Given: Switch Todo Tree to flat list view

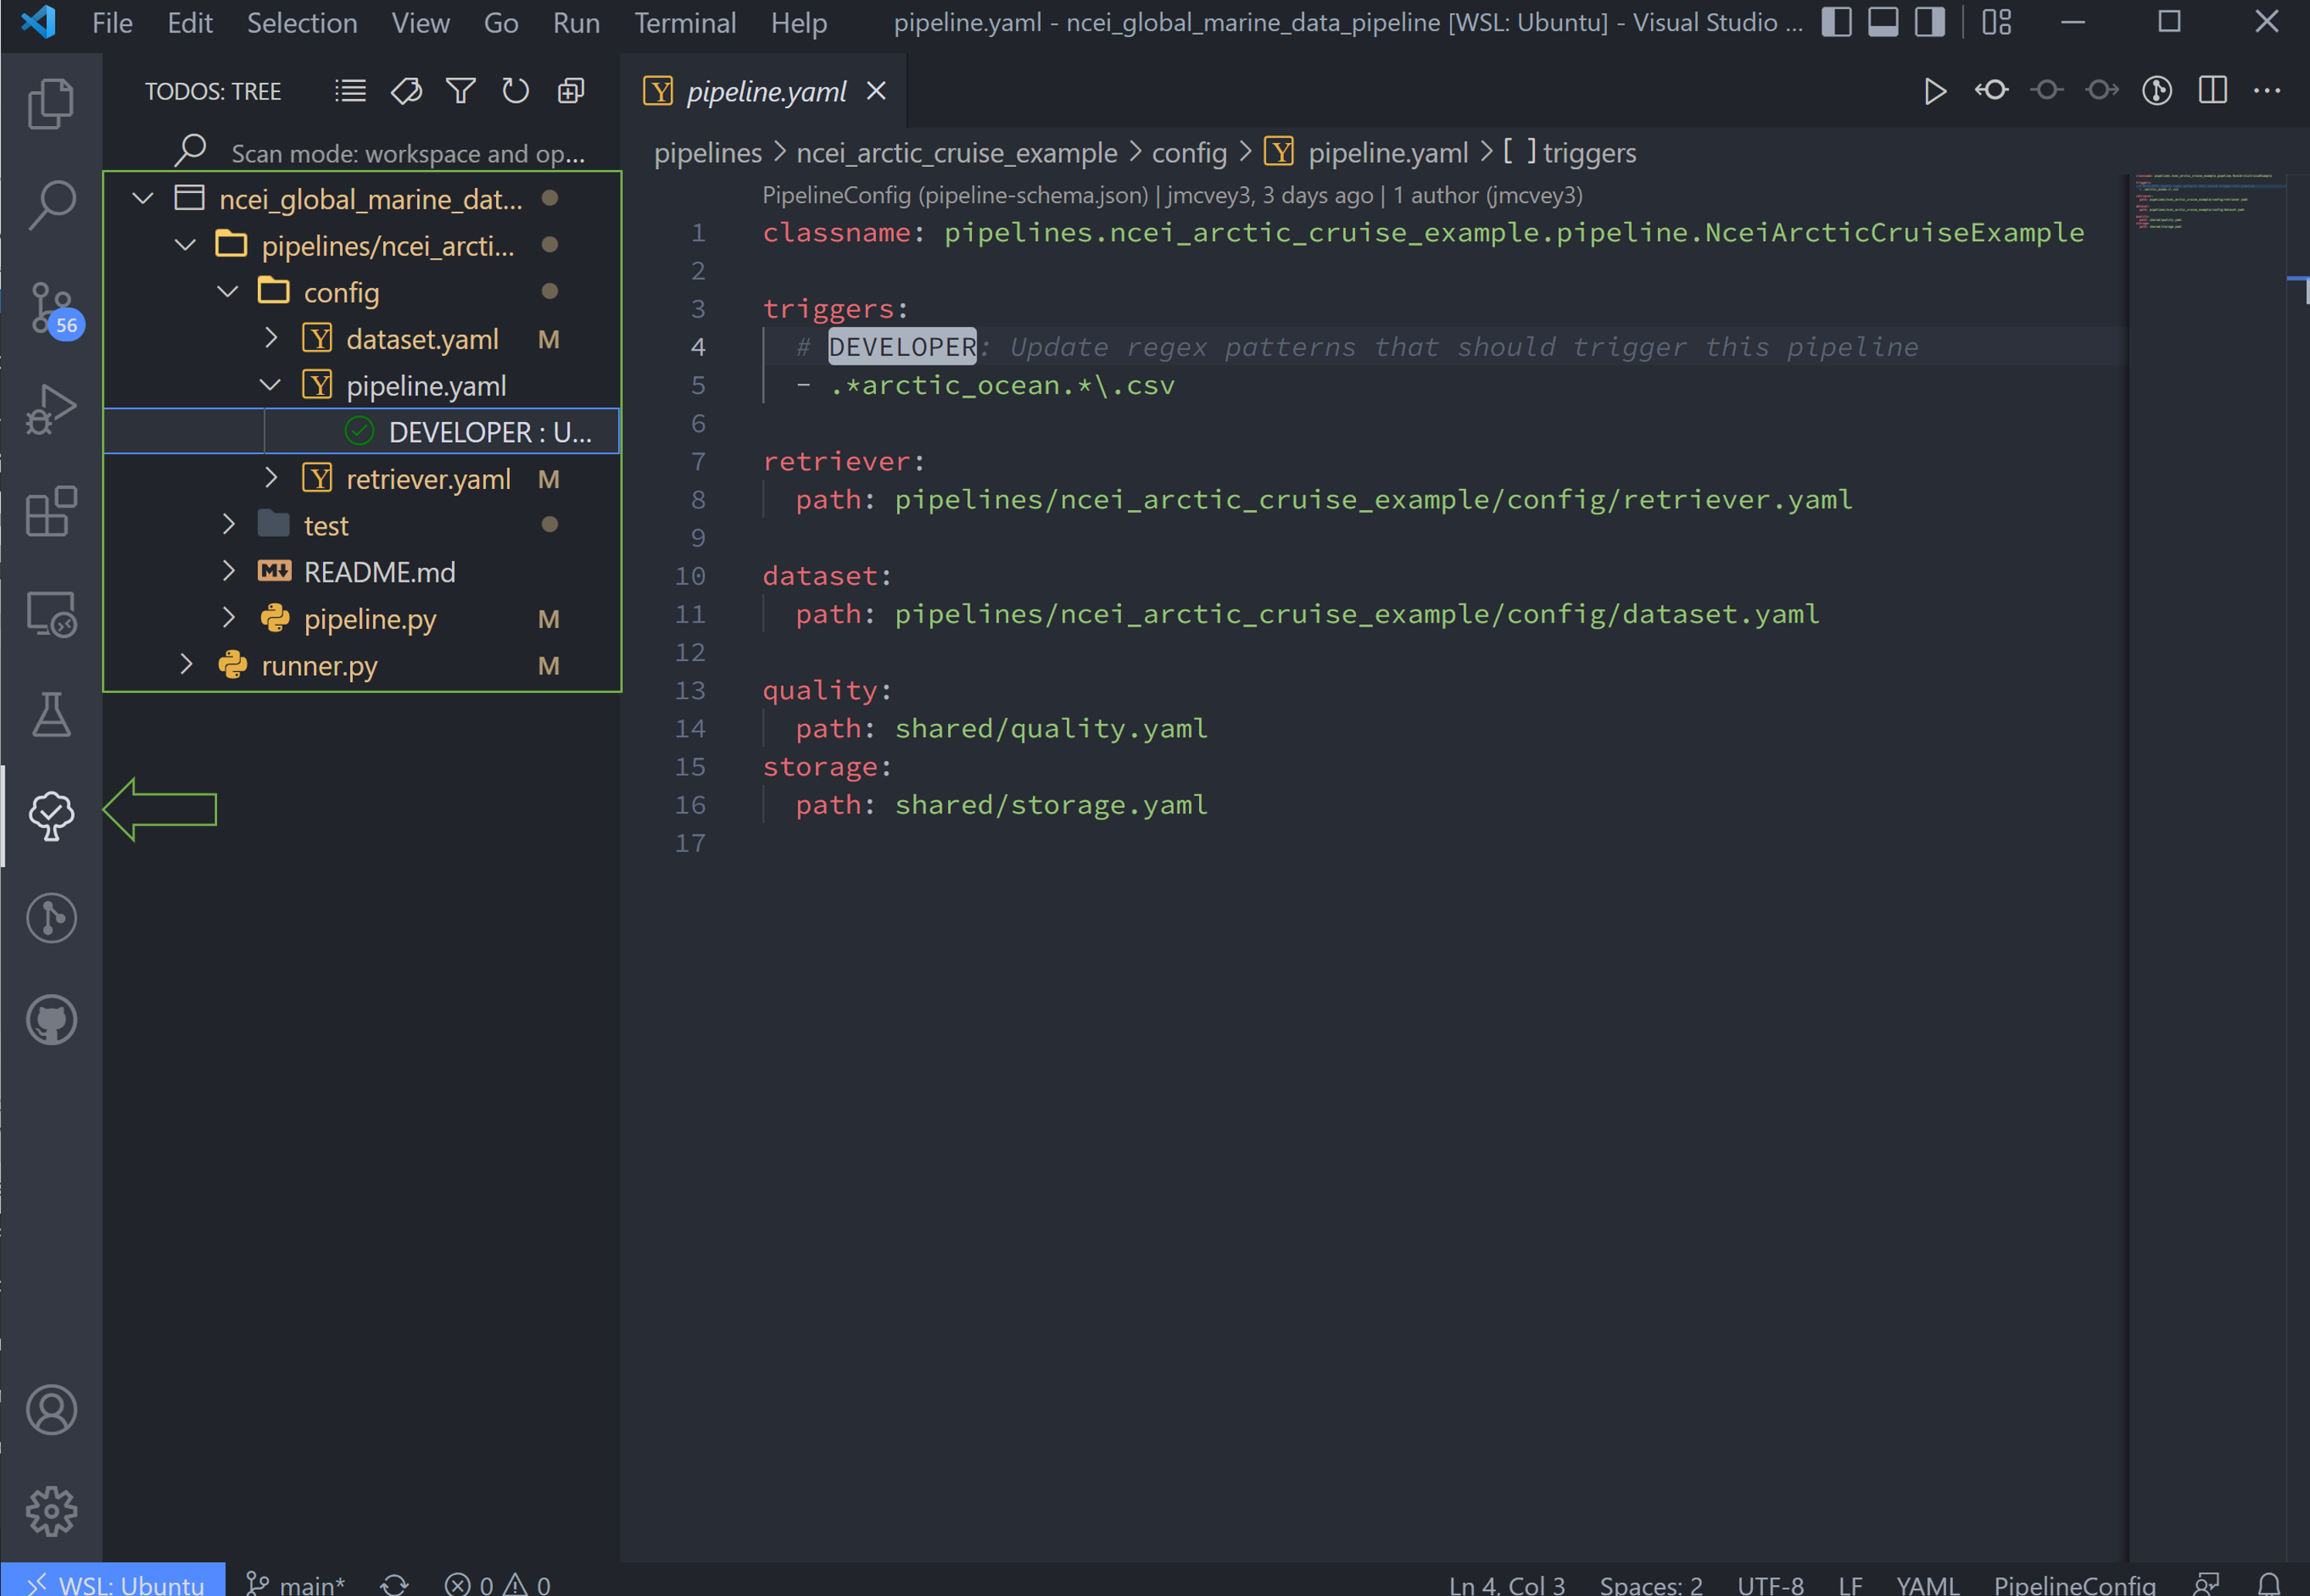Looking at the screenshot, I should click(x=350, y=91).
